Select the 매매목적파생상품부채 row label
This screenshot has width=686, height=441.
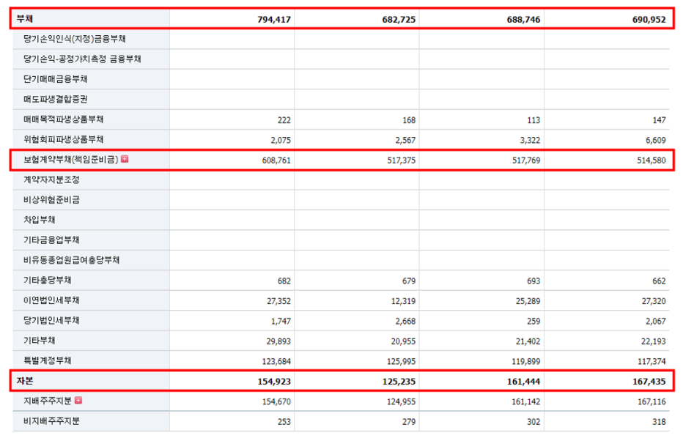coord(64,119)
